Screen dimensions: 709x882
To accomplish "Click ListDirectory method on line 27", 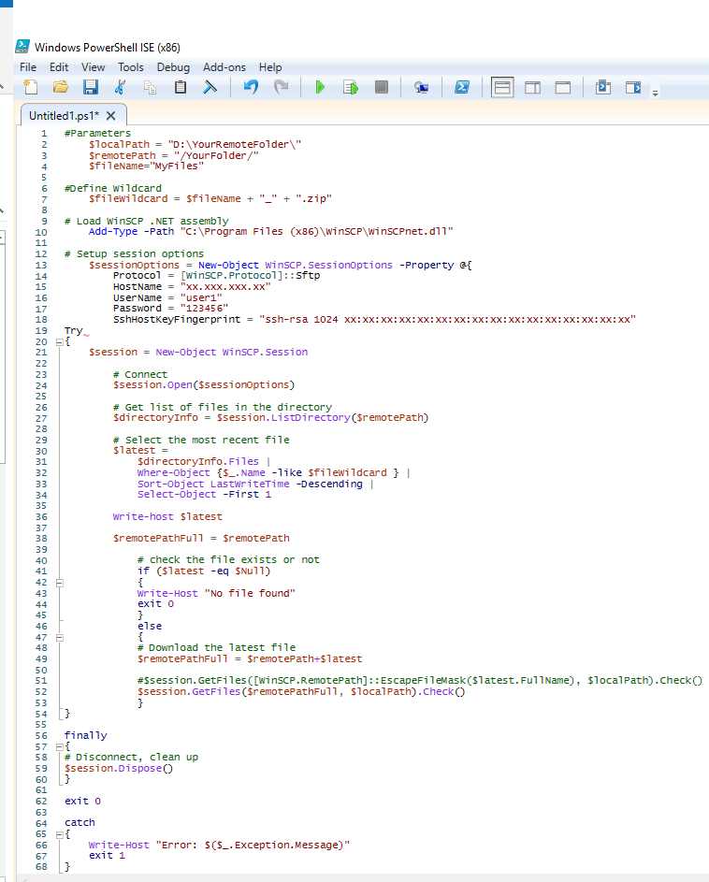I will click(311, 418).
